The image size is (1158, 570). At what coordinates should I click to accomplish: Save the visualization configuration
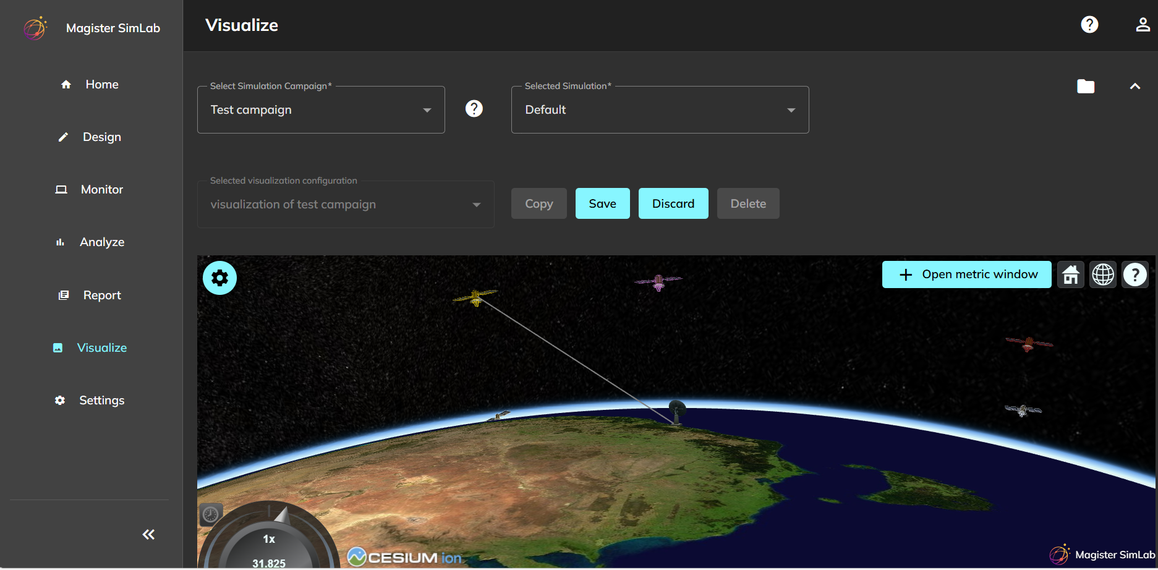point(602,203)
